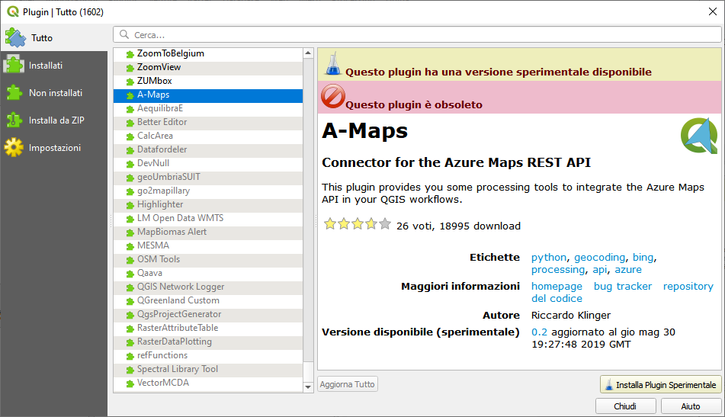Viewport: 725px width, 417px height.
Task: Select the ZUMbox plugin icon
Action: point(130,82)
